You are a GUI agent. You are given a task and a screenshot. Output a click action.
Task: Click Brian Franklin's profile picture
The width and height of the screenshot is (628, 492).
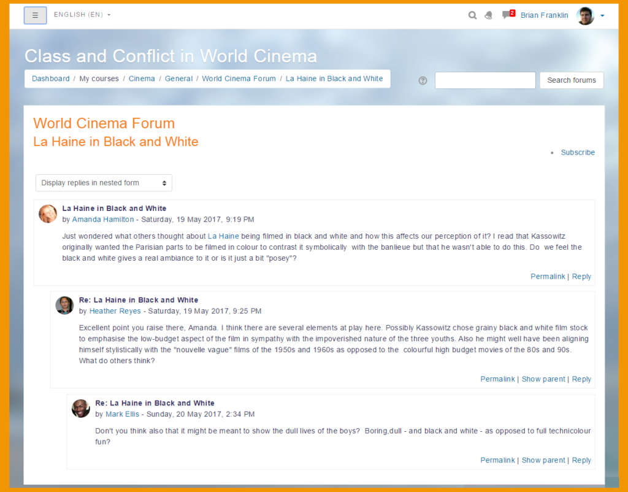[x=586, y=15]
